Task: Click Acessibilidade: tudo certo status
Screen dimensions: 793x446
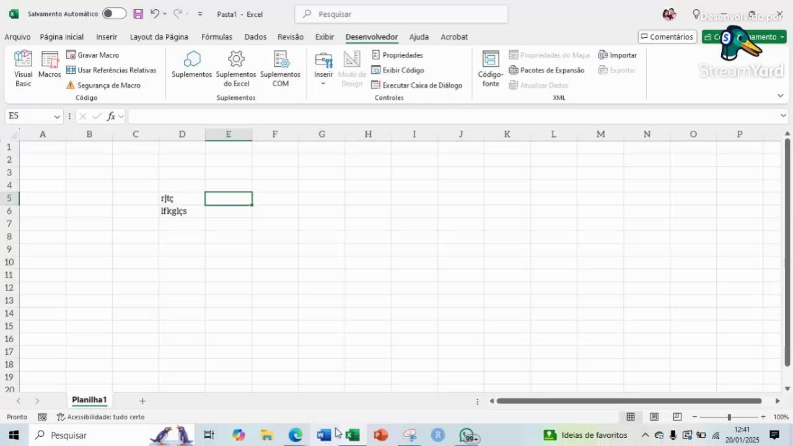Action: [100, 417]
